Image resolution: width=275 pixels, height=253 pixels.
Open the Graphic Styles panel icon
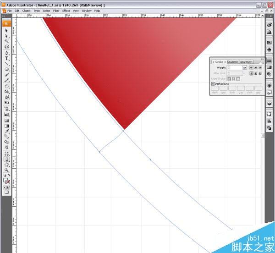point(269,93)
